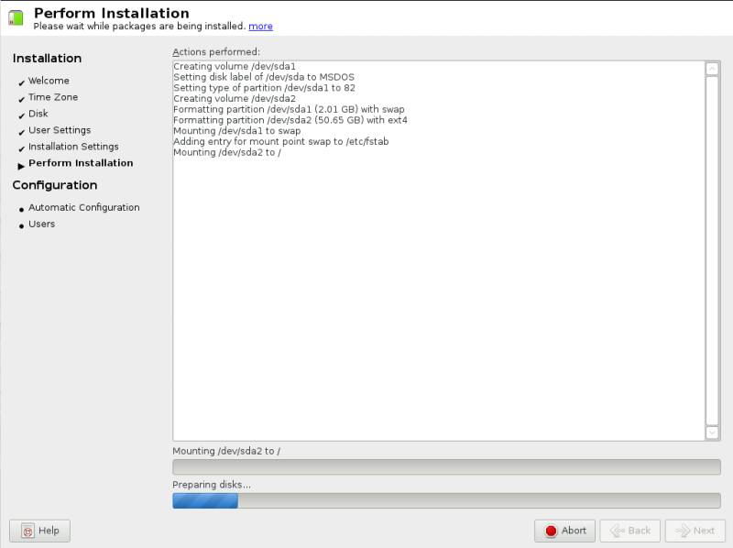This screenshot has width=733, height=548.
Task: Click the checkmark next to User Settings
Action: [21, 132]
